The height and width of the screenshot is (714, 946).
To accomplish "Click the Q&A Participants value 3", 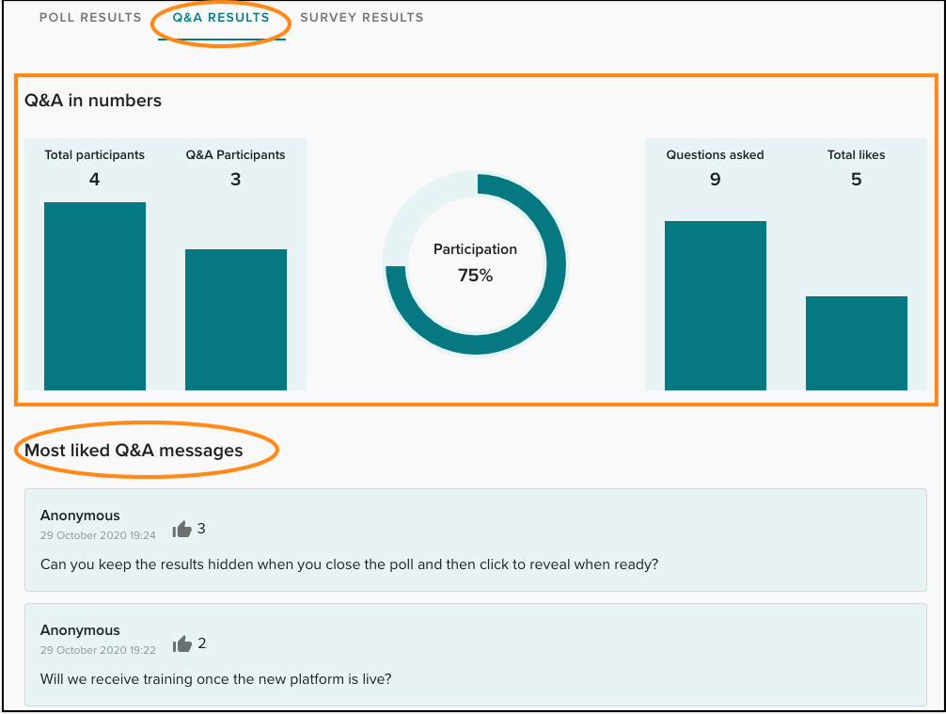I will [235, 180].
